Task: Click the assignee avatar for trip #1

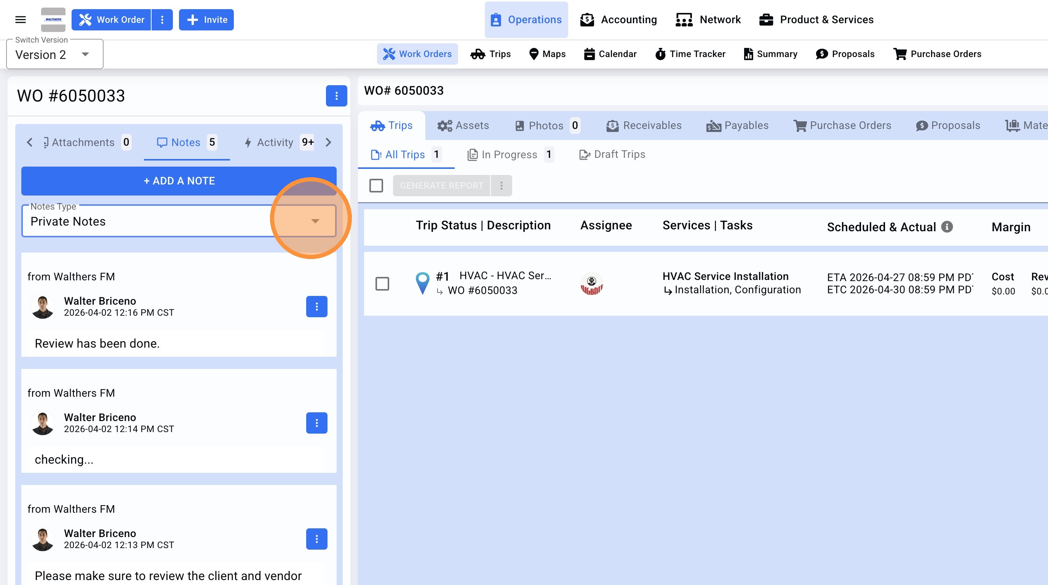Action: tap(591, 284)
